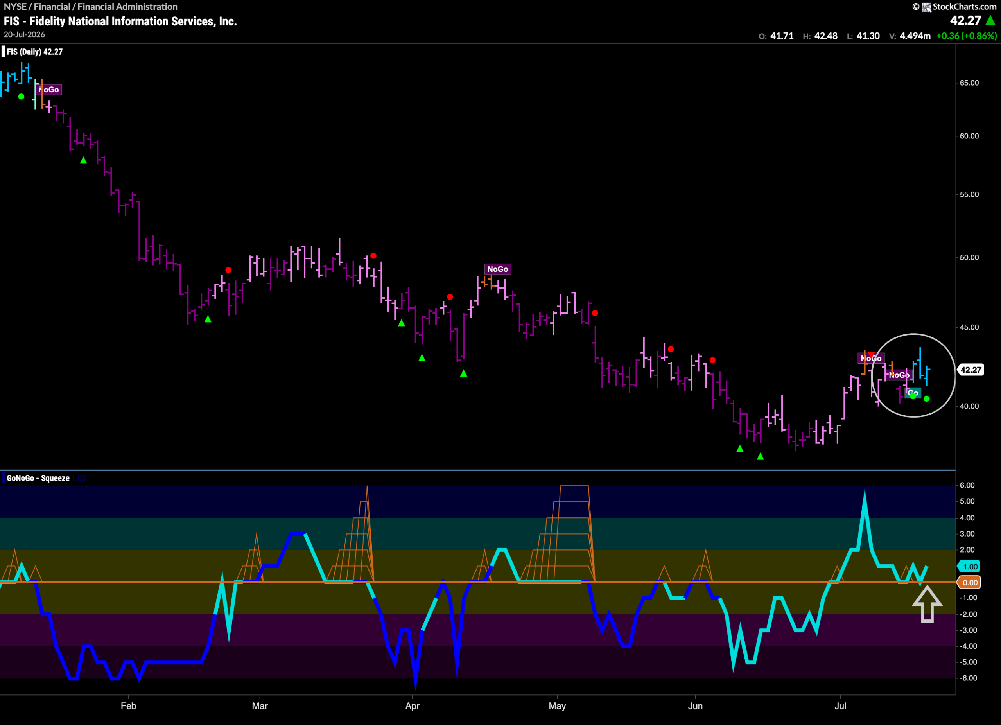
Task: Click the high value H: 42.48
Action: click(x=820, y=36)
